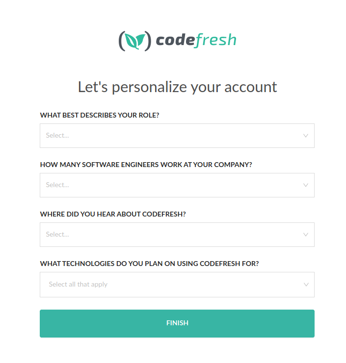
Task: Click the 'Select...' placeholder under the Codefresh referral question
Action: 57,235
